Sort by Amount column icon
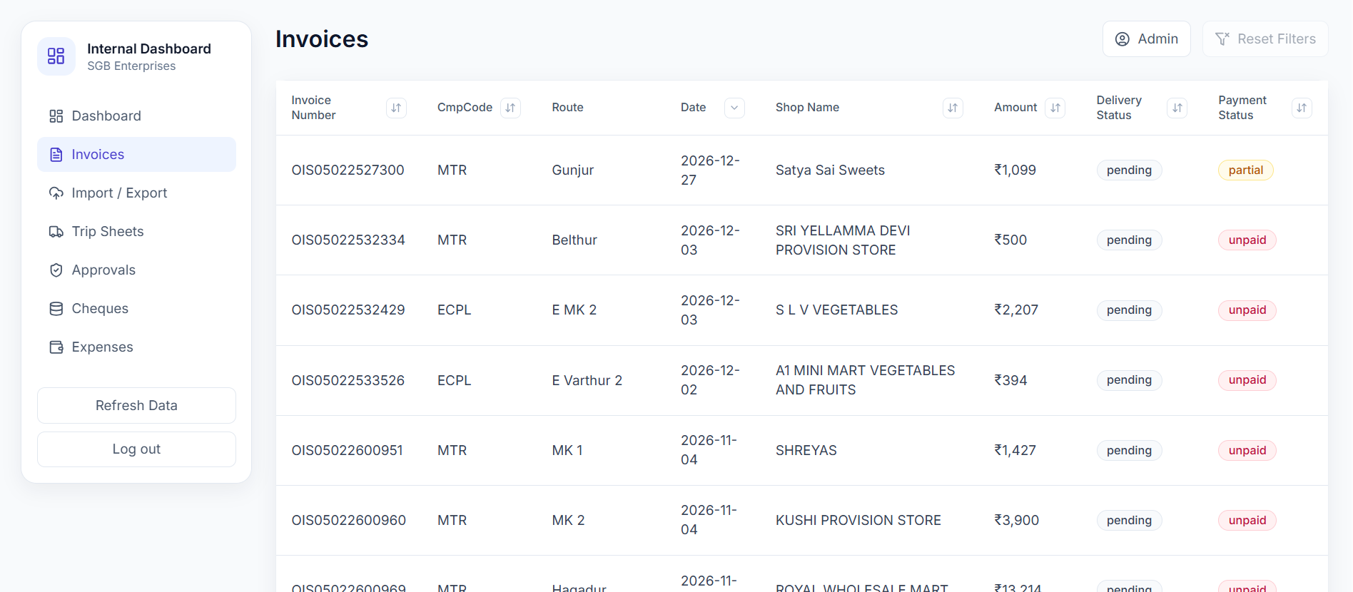The image size is (1353, 592). coord(1055,108)
